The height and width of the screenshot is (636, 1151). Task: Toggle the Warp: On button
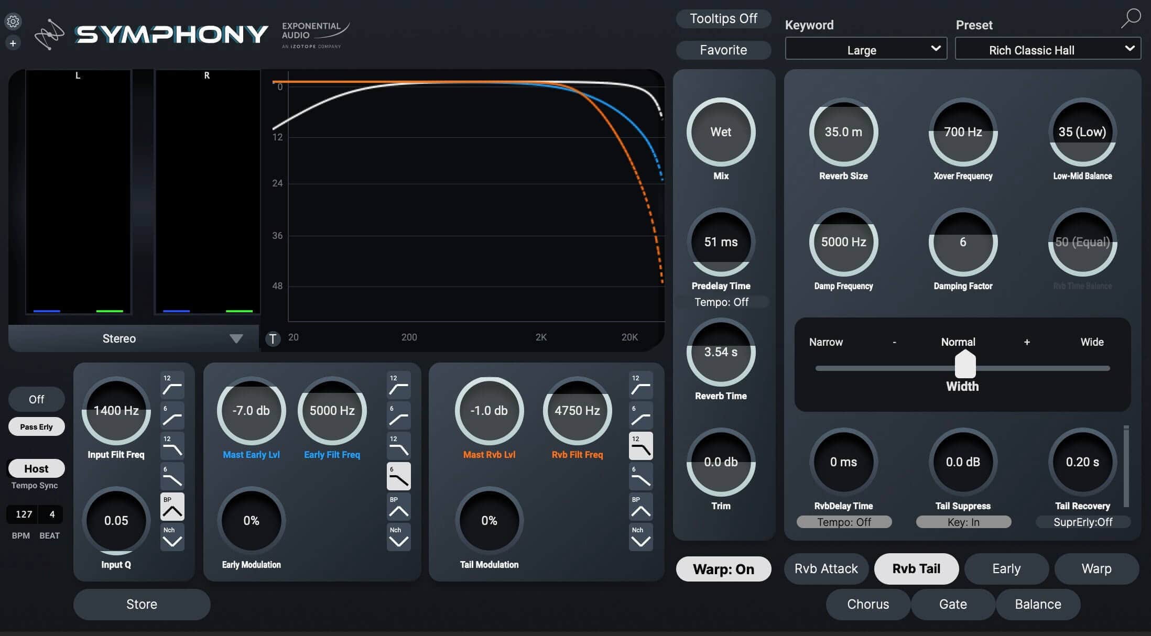pos(723,569)
